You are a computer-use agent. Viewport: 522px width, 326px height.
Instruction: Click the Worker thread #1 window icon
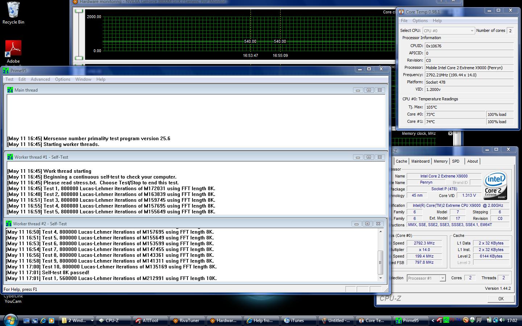click(x=10, y=157)
